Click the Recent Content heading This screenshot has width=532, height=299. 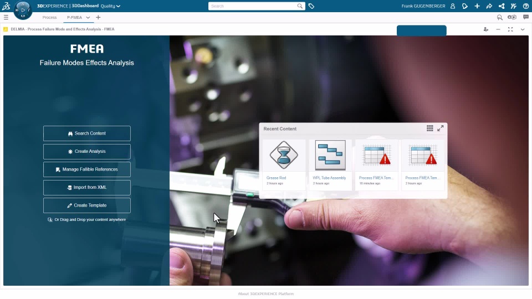pyautogui.click(x=280, y=129)
